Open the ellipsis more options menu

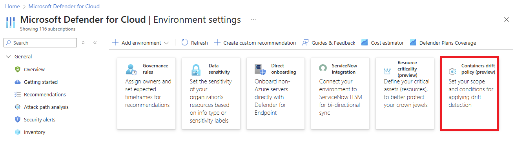(x=253, y=19)
